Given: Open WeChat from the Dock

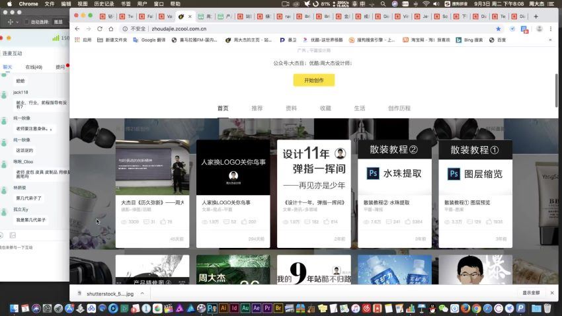Looking at the screenshot, I should point(444,308).
